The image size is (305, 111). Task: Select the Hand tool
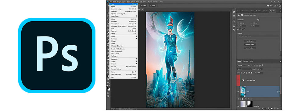pos(108,76)
